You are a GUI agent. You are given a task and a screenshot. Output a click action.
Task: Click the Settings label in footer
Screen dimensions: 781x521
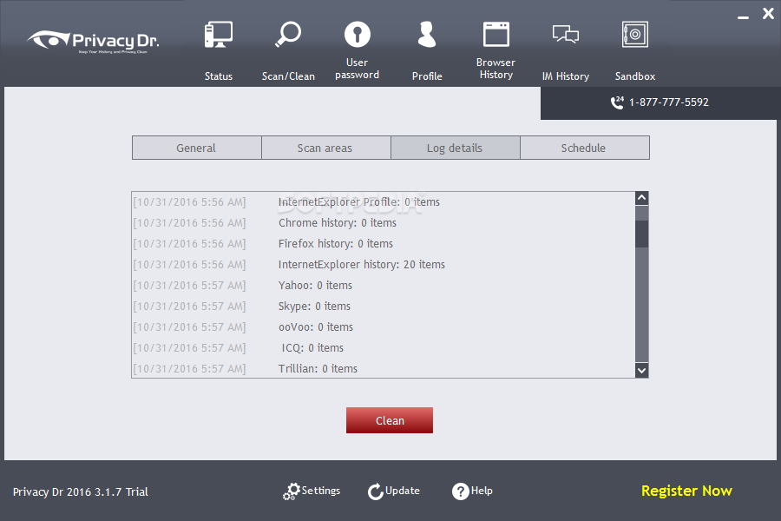point(321,491)
